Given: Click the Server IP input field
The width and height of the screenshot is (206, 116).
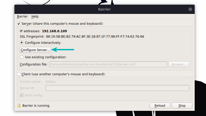Looking at the screenshot, I should (x=117, y=88).
